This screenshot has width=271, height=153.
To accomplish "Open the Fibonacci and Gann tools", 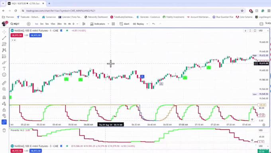I will [x=4, y=44].
